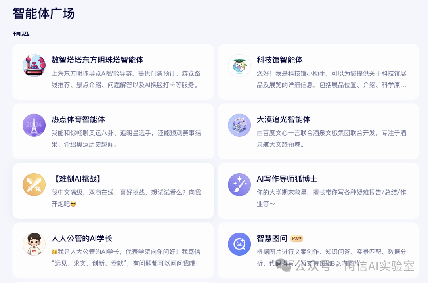
Task: Select the 热点体育智能体 title
Action: point(78,119)
